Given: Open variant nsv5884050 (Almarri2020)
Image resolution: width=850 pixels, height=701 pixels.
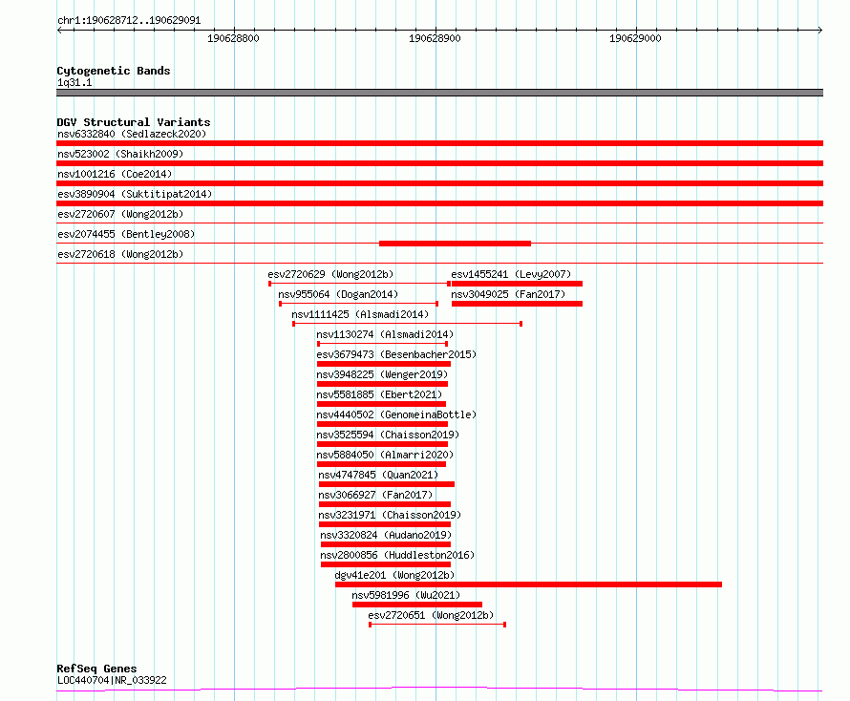Looking at the screenshot, I should (385, 455).
